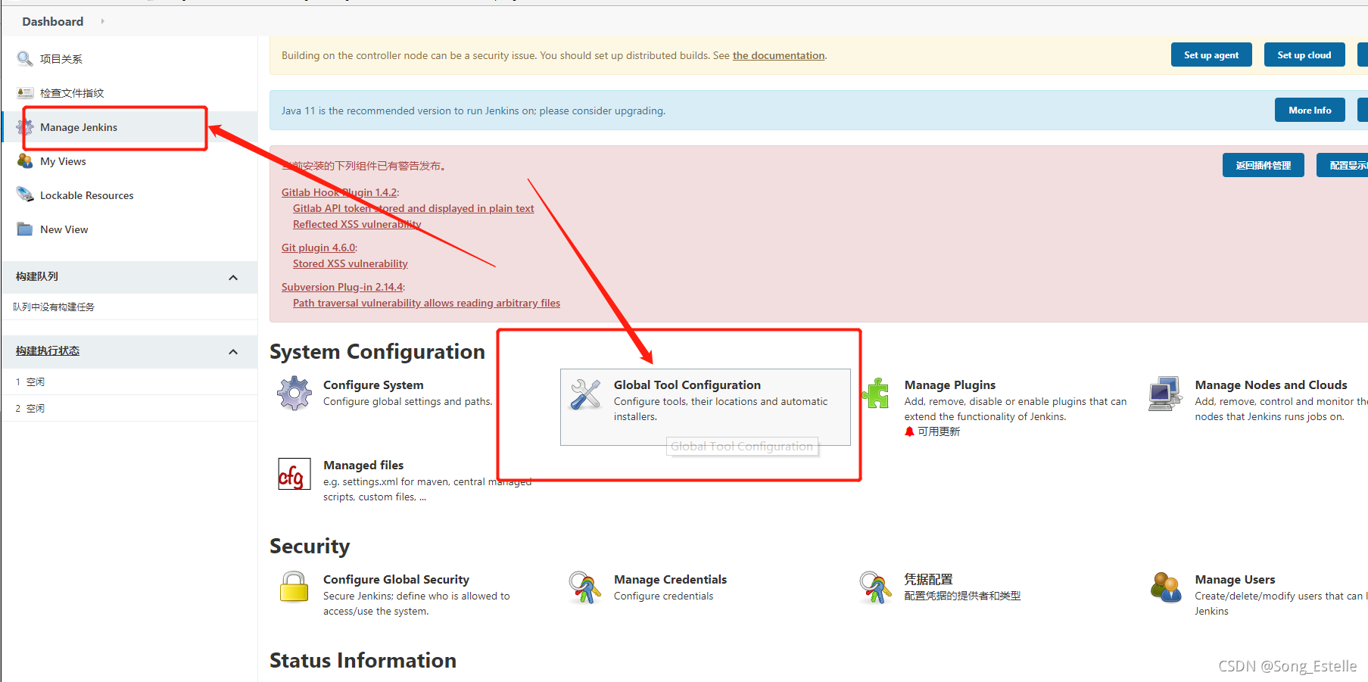
Task: Click the Set up cloud button
Action: pyautogui.click(x=1304, y=54)
